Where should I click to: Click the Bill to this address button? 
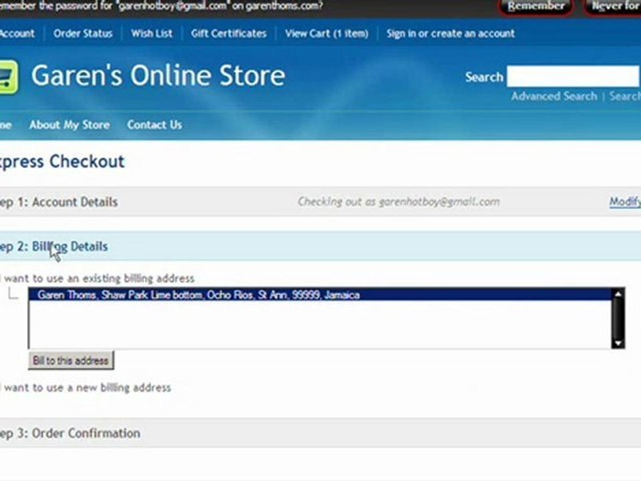[71, 360]
